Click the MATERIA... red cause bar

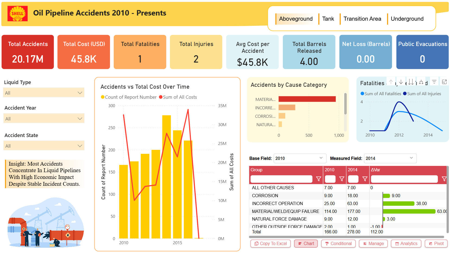click(307, 99)
